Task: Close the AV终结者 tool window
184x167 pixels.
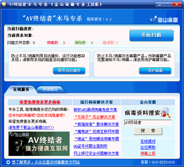Action: (x=177, y=4)
